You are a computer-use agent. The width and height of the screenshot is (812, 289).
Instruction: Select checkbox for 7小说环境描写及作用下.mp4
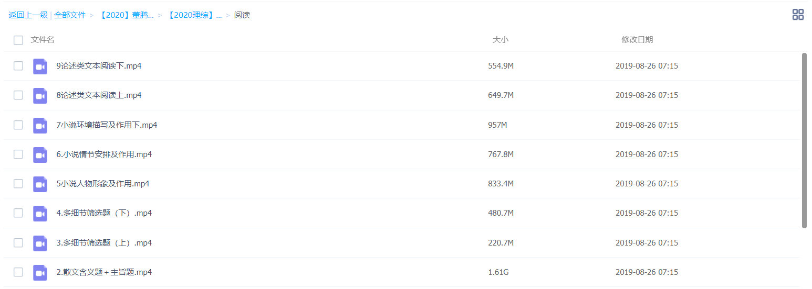[18, 125]
